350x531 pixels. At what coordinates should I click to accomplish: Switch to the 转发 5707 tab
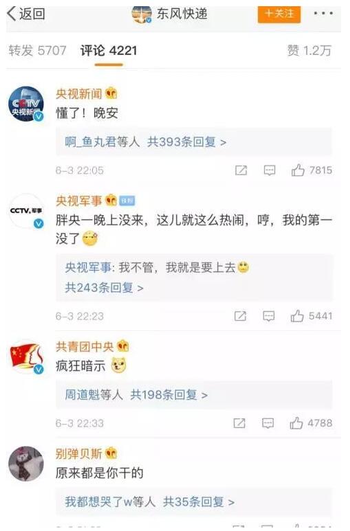pos(37,50)
